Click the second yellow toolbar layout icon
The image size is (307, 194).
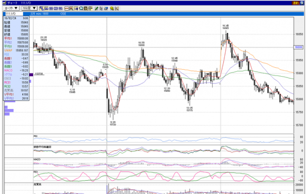(46, 8)
